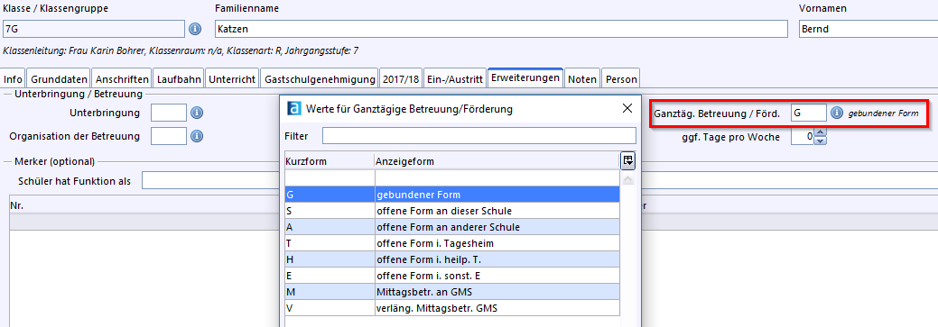Select row 'offene Form an anderer Schule'
The width and height of the screenshot is (938, 327).
pyautogui.click(x=452, y=227)
